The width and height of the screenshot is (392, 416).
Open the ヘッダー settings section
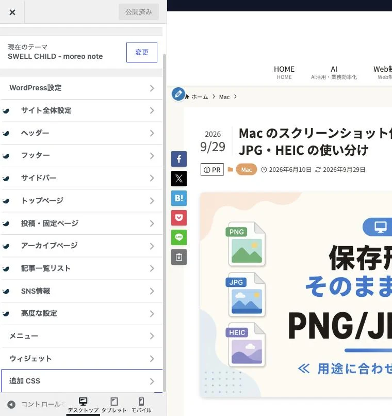pyautogui.click(x=81, y=133)
